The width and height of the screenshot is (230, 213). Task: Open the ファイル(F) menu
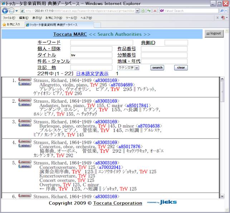click(9, 18)
